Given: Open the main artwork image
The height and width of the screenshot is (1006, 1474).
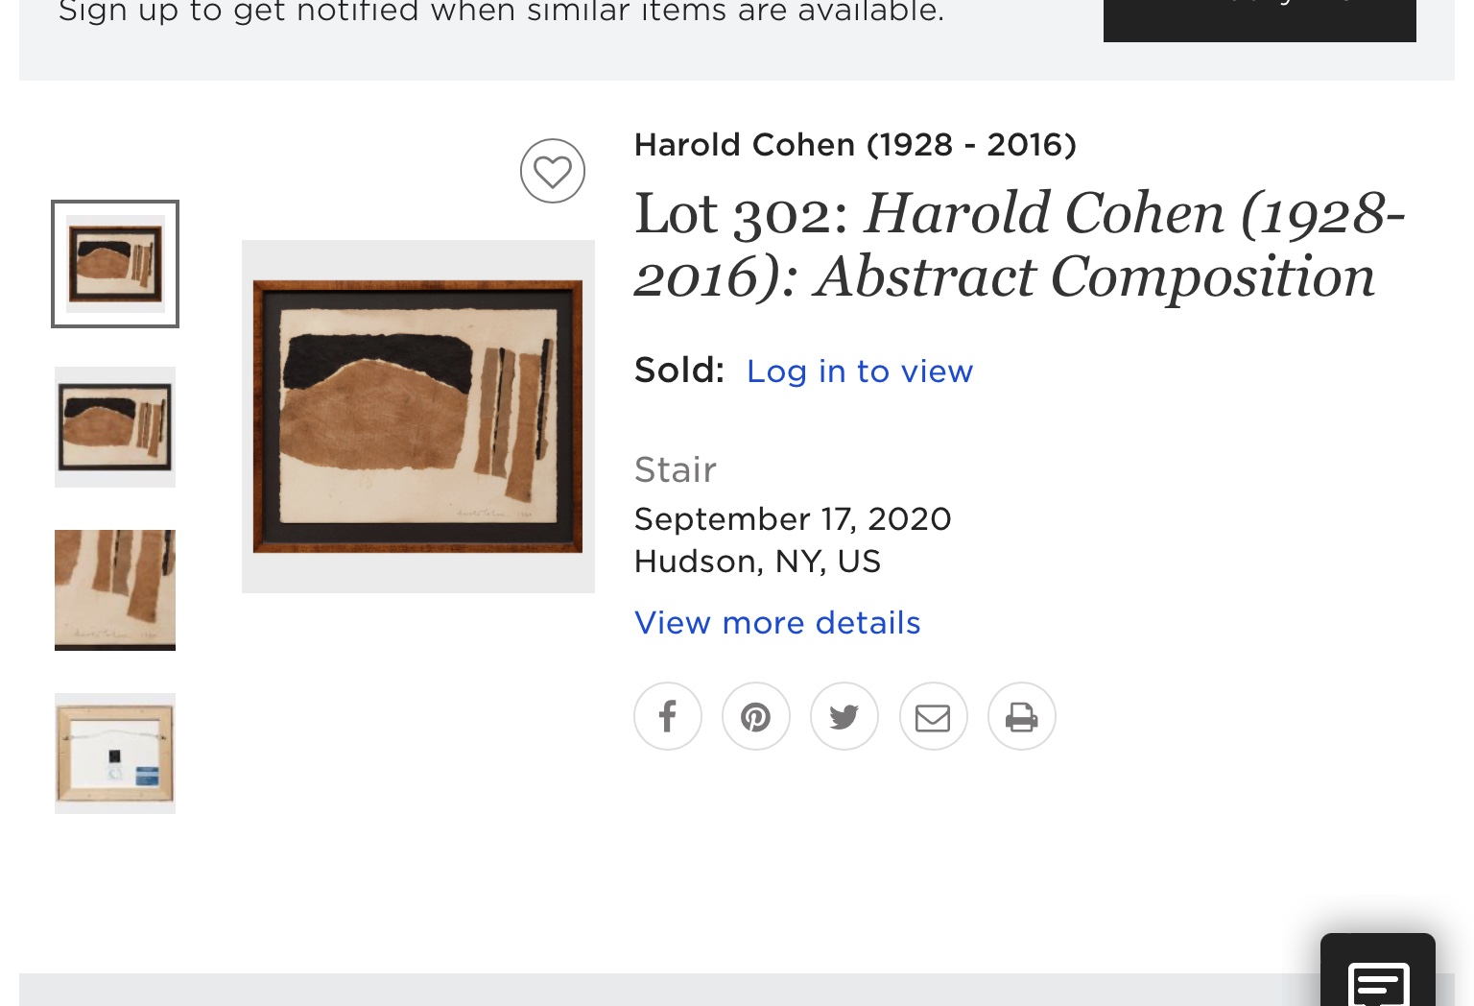Looking at the screenshot, I should 418,417.
